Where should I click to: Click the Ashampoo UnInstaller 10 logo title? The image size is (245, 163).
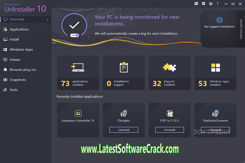click(x=25, y=8)
